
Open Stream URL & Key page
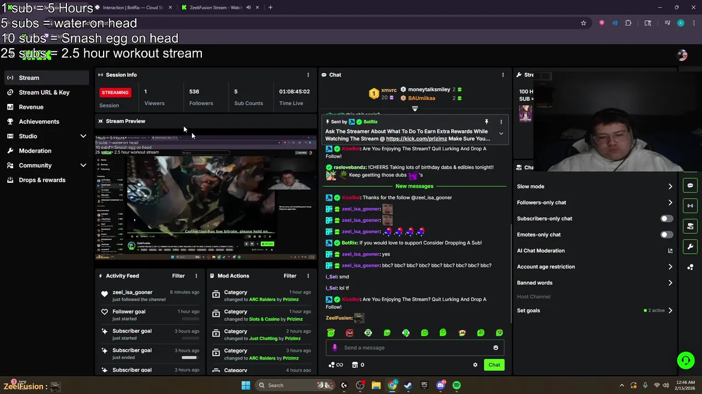(47, 92)
